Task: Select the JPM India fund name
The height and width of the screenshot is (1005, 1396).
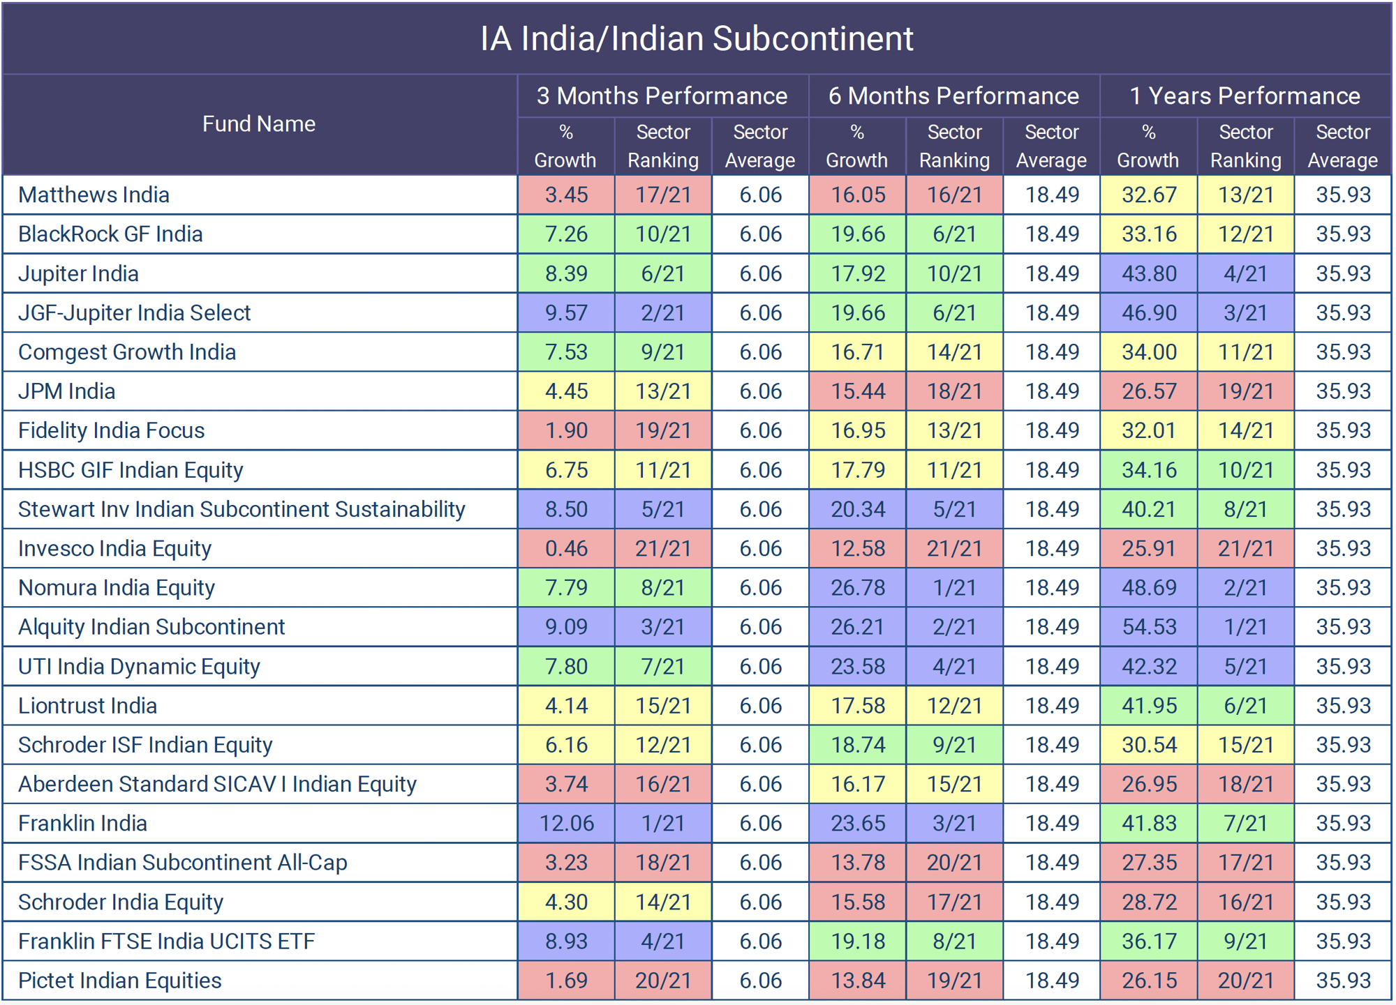Action: [x=66, y=391]
